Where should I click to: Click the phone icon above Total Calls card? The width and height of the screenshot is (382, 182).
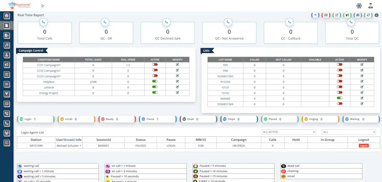(43, 22)
